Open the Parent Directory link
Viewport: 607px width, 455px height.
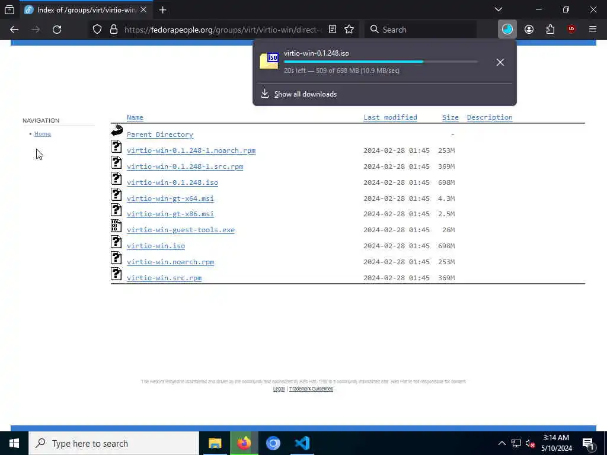pos(160,134)
